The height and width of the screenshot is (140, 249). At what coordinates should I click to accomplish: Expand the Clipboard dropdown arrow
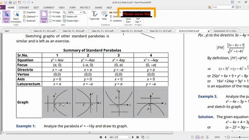(x=37, y=16)
